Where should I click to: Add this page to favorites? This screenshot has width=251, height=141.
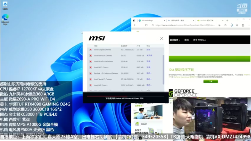tap(219, 25)
